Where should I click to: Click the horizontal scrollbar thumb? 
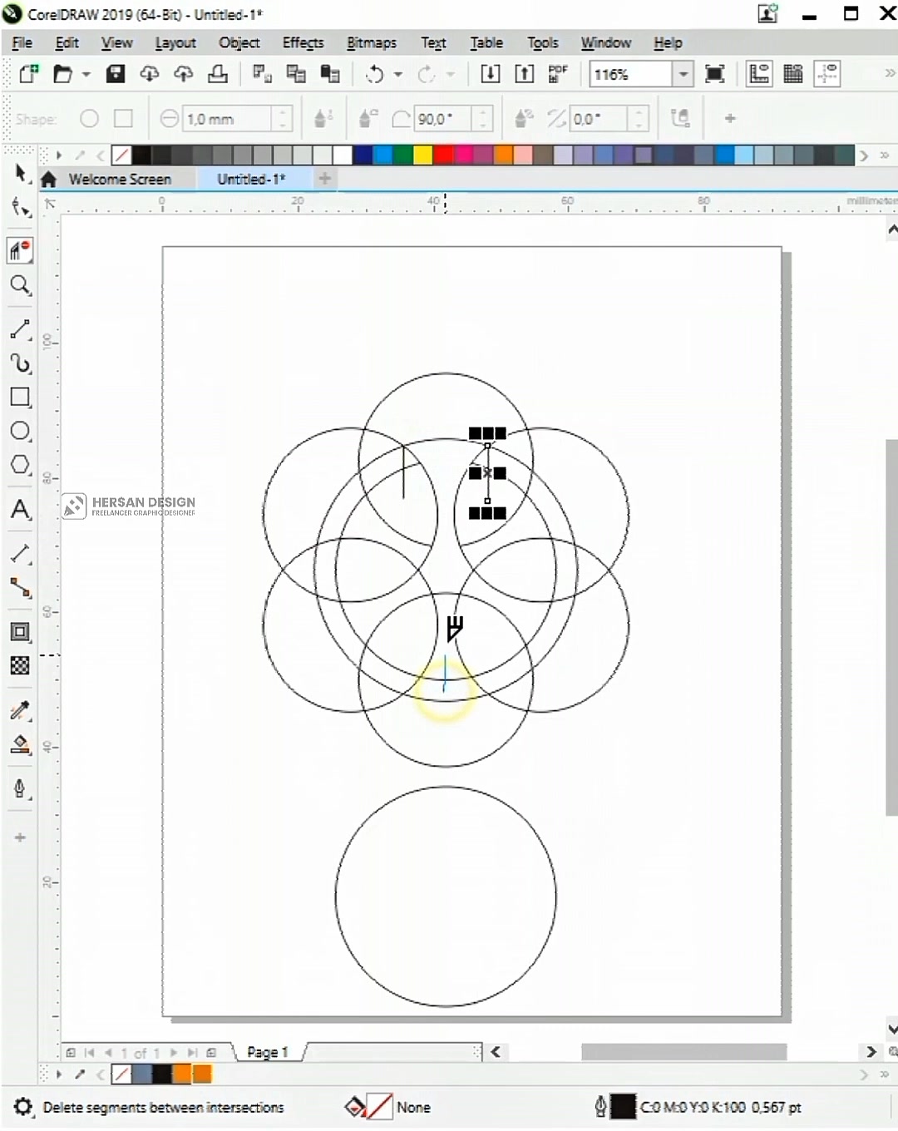683,1052
